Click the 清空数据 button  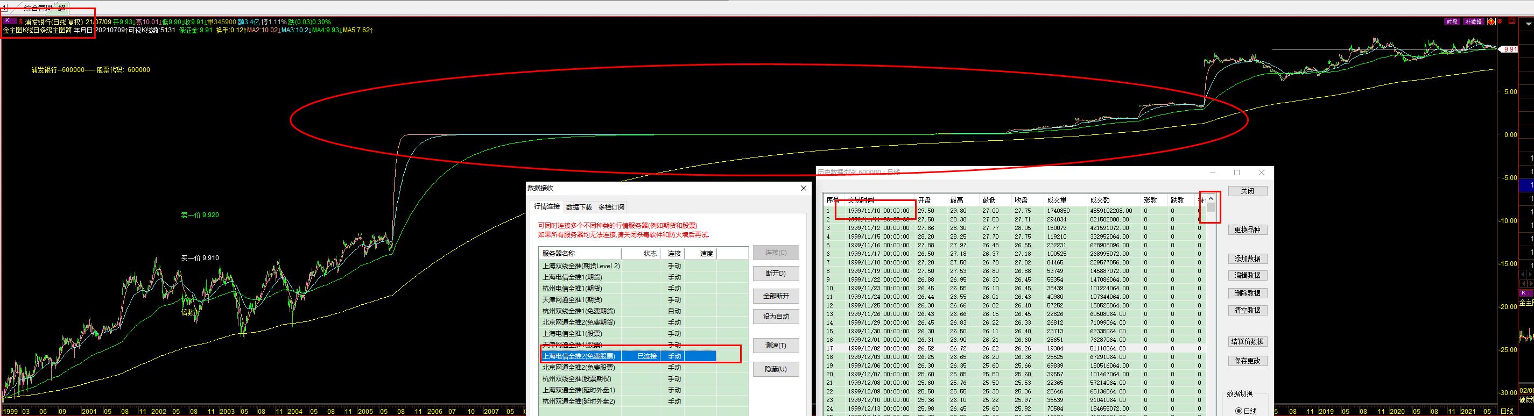point(1247,311)
